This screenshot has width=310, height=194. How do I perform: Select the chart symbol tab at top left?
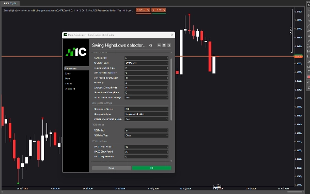tap(10, 4)
